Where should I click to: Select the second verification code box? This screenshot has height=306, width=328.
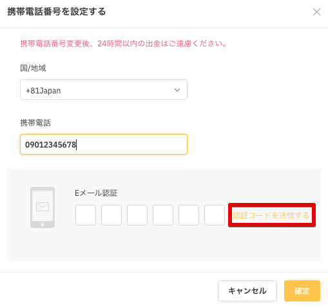(111, 215)
